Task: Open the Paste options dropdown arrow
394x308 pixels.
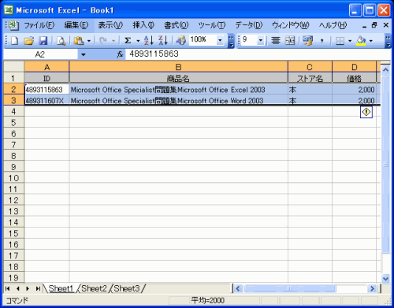Action: pyautogui.click(x=89, y=41)
